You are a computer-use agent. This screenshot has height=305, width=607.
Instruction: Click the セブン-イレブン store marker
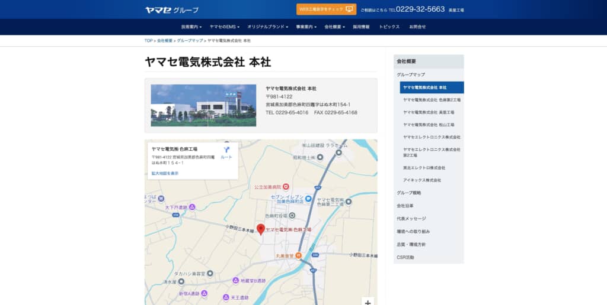[x=308, y=199]
